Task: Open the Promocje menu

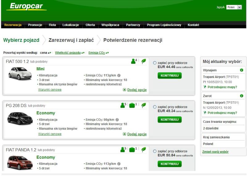Action: tap(35, 25)
